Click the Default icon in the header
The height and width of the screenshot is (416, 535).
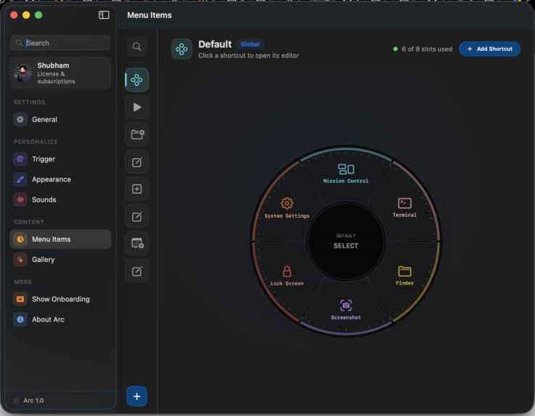[181, 49]
